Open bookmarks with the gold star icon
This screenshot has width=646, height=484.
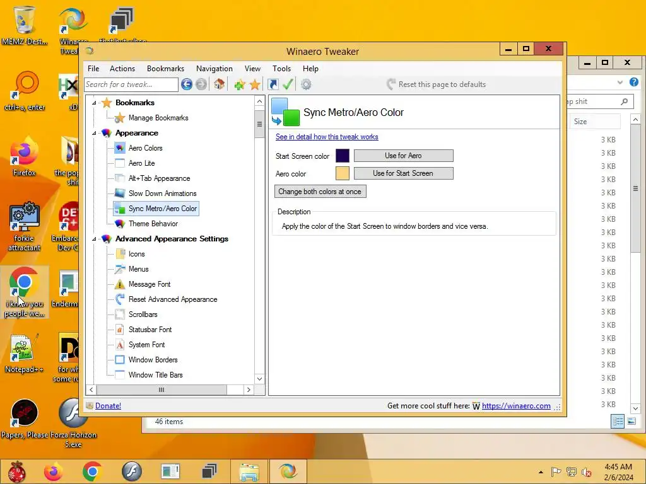coord(255,85)
